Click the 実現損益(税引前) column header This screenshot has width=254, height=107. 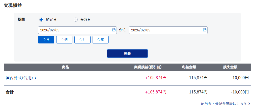click(x=148, y=67)
